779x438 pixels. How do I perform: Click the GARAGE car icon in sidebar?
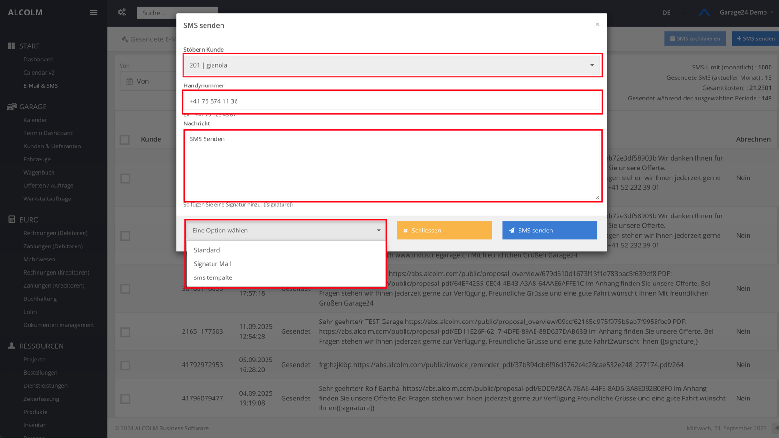coord(12,107)
